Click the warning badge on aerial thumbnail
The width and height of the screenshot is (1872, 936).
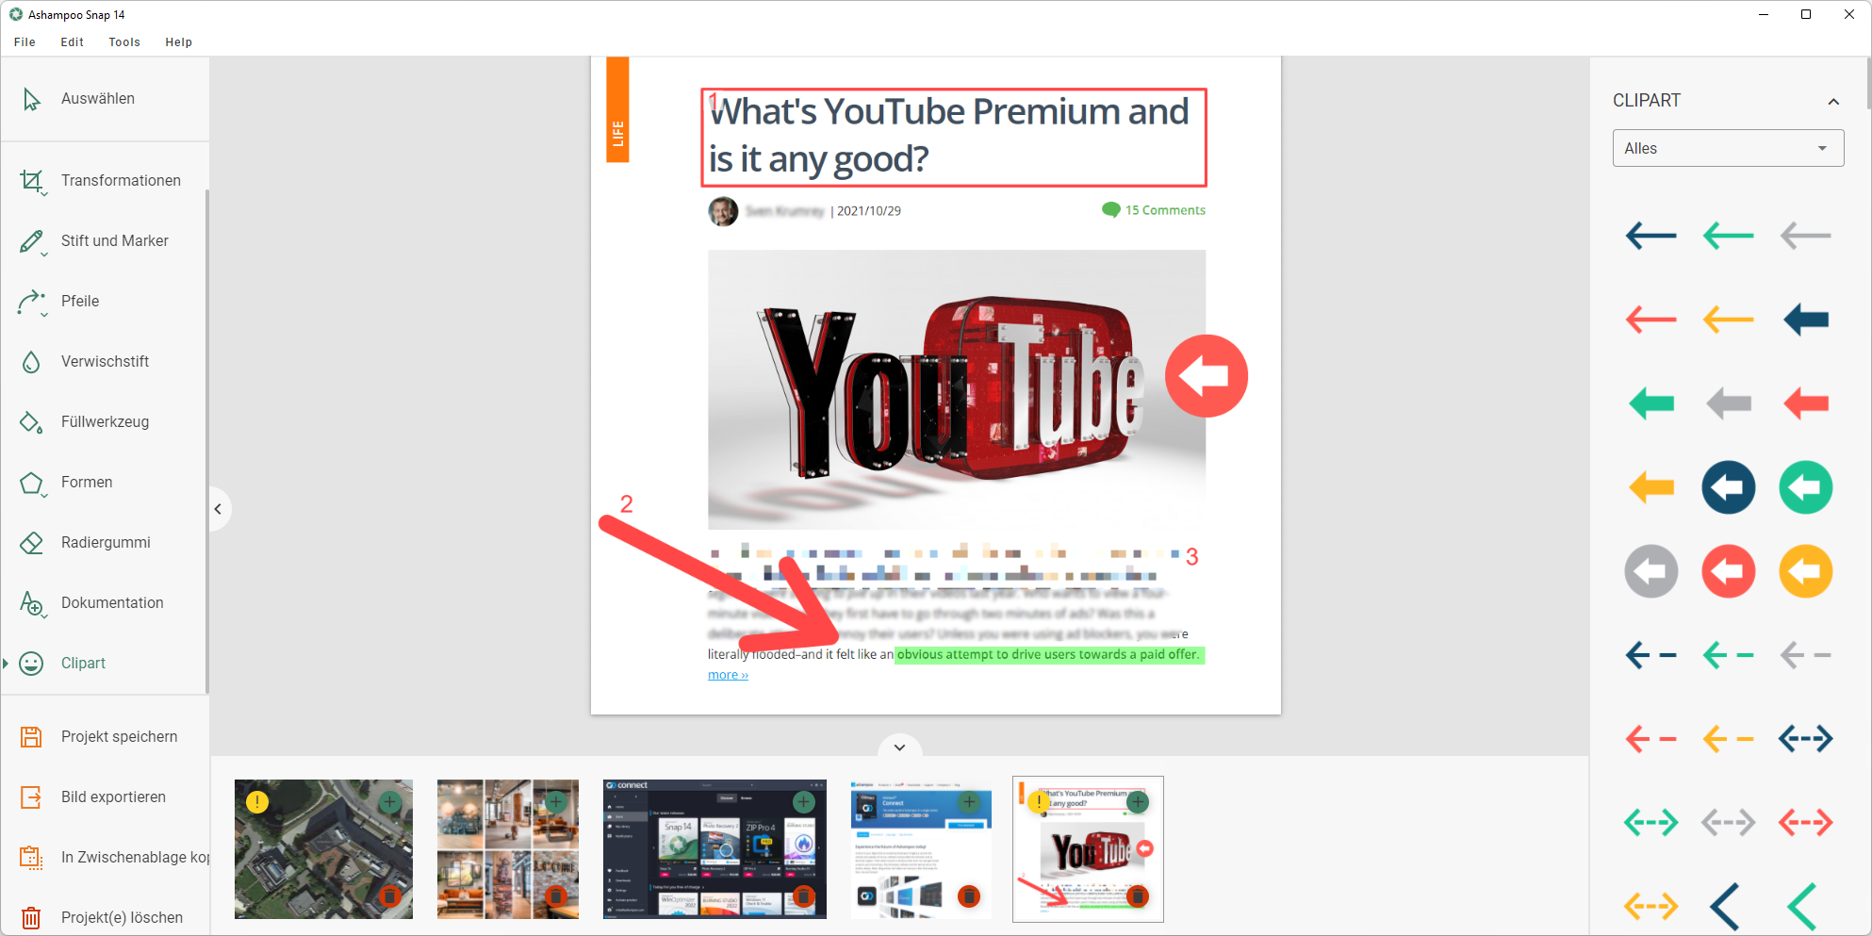coord(257,802)
